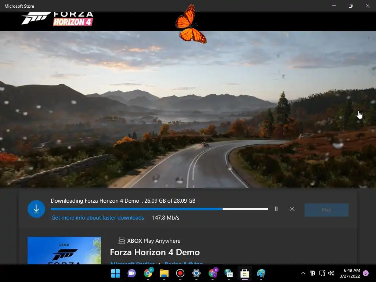
Task: Open the Chat app on taskbar
Action: 131,273
